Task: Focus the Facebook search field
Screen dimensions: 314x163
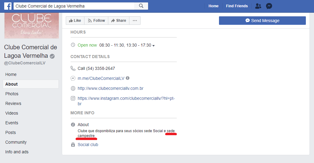Action: [74, 6]
